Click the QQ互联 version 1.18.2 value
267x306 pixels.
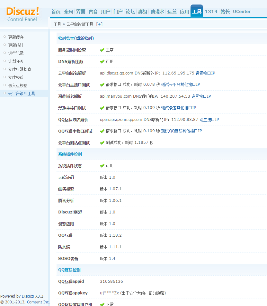pyautogui.click(x=111, y=235)
